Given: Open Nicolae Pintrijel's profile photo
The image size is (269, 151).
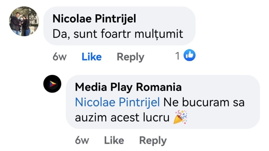Looking at the screenshot, I should coord(24,21).
